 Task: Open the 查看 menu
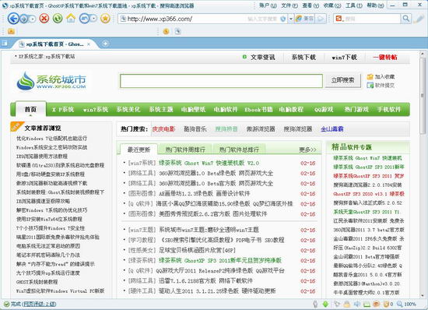tap(310, 5)
